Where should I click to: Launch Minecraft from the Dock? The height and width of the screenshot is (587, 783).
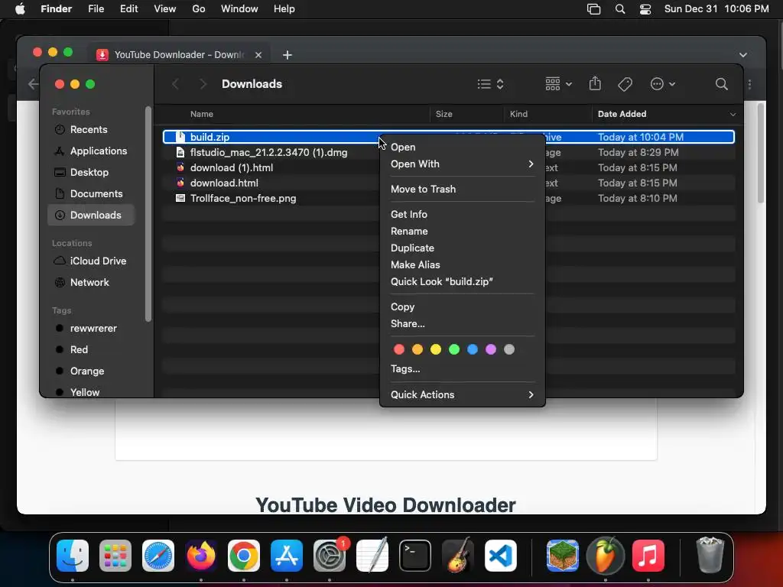[x=562, y=556]
